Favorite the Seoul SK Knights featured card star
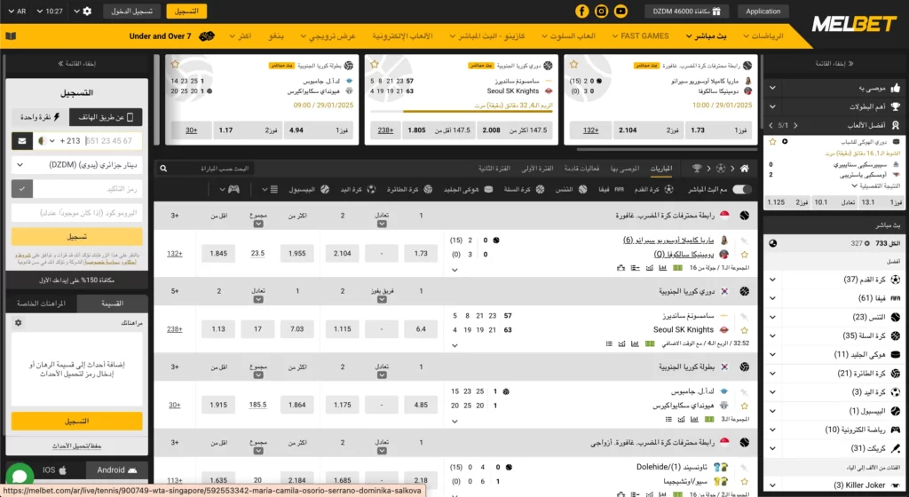This screenshot has height=497, width=909. [375, 64]
